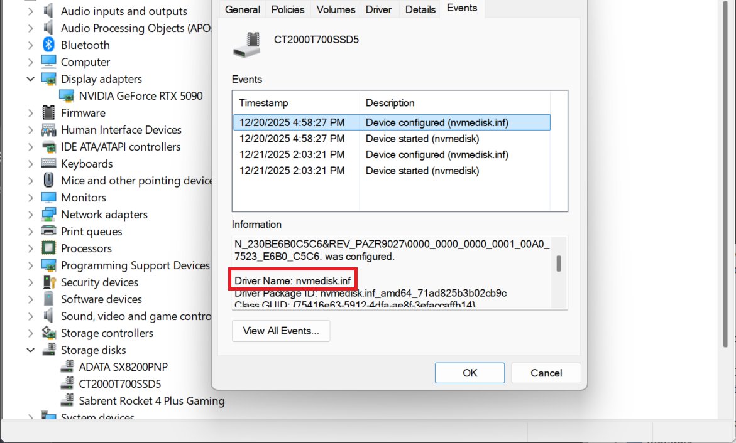This screenshot has width=736, height=443.
Task: Collapse the Display adapters node
Action: pos(31,79)
